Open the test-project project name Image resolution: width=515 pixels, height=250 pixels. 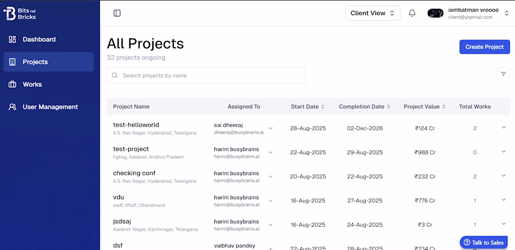pyautogui.click(x=131, y=149)
